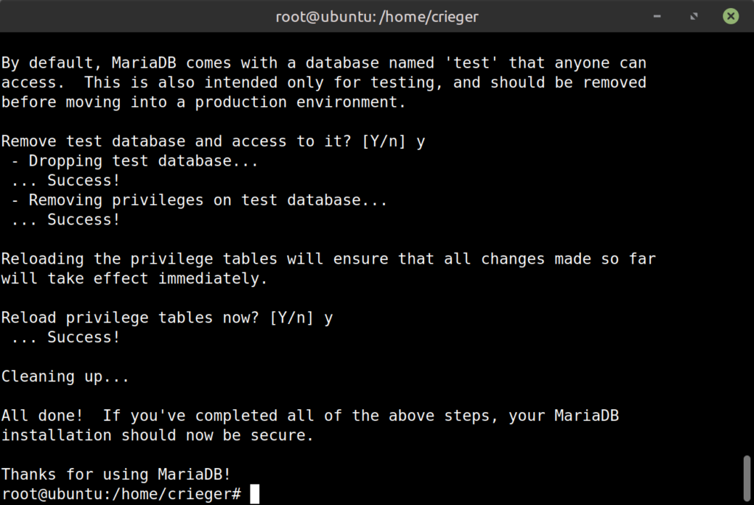Click the title bar text root@ubuntu: /home/crieger
The height and width of the screenshot is (505, 754).
tap(377, 17)
